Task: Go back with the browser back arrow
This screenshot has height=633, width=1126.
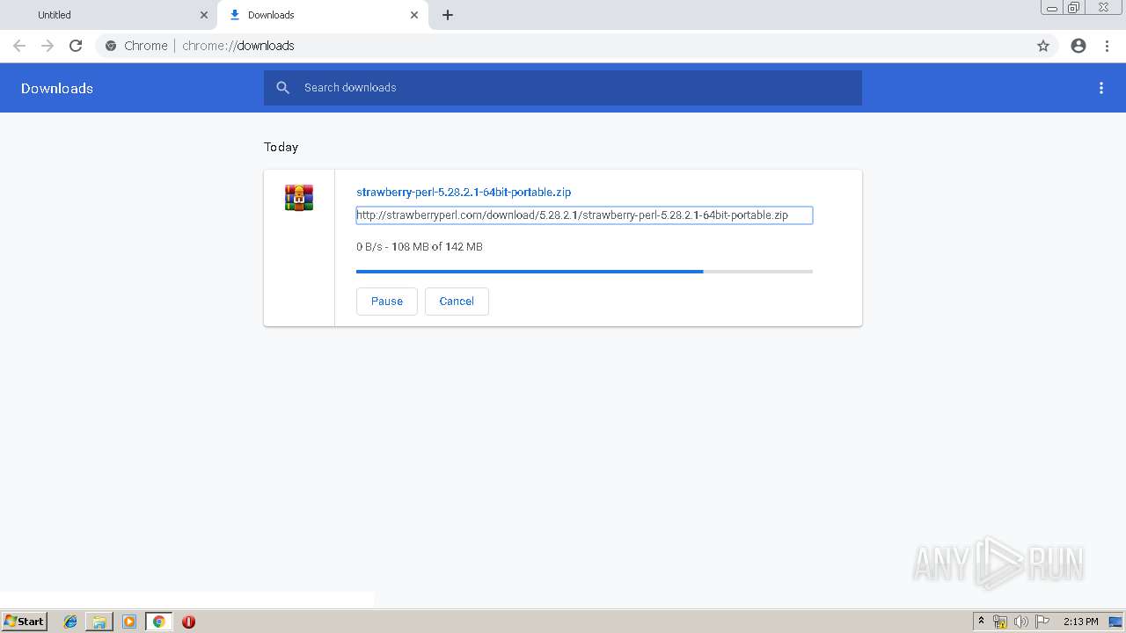Action: [x=19, y=46]
